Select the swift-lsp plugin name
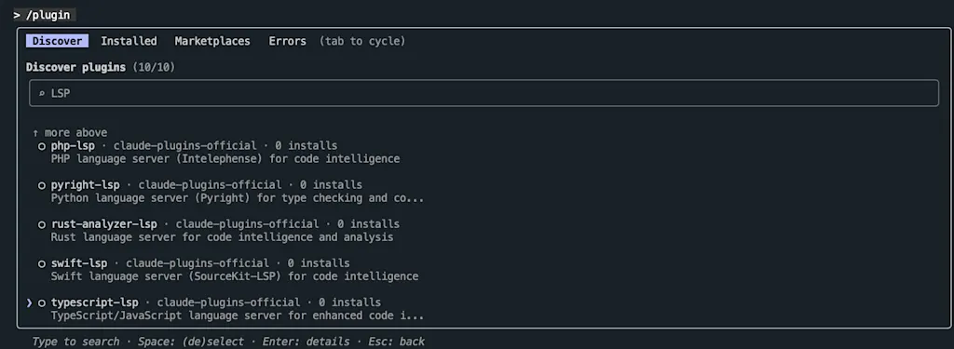The height and width of the screenshot is (349, 954). (x=79, y=264)
